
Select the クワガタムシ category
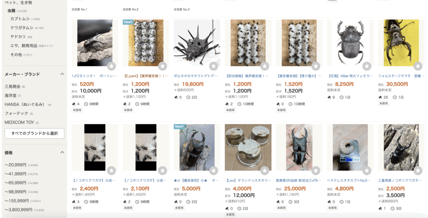[x=22, y=28]
